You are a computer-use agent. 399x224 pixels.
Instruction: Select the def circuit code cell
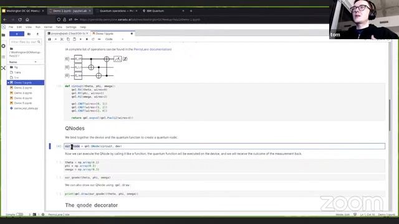pos(224,102)
